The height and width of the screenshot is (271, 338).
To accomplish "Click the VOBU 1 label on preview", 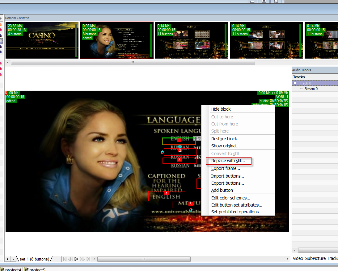I will [282, 97].
